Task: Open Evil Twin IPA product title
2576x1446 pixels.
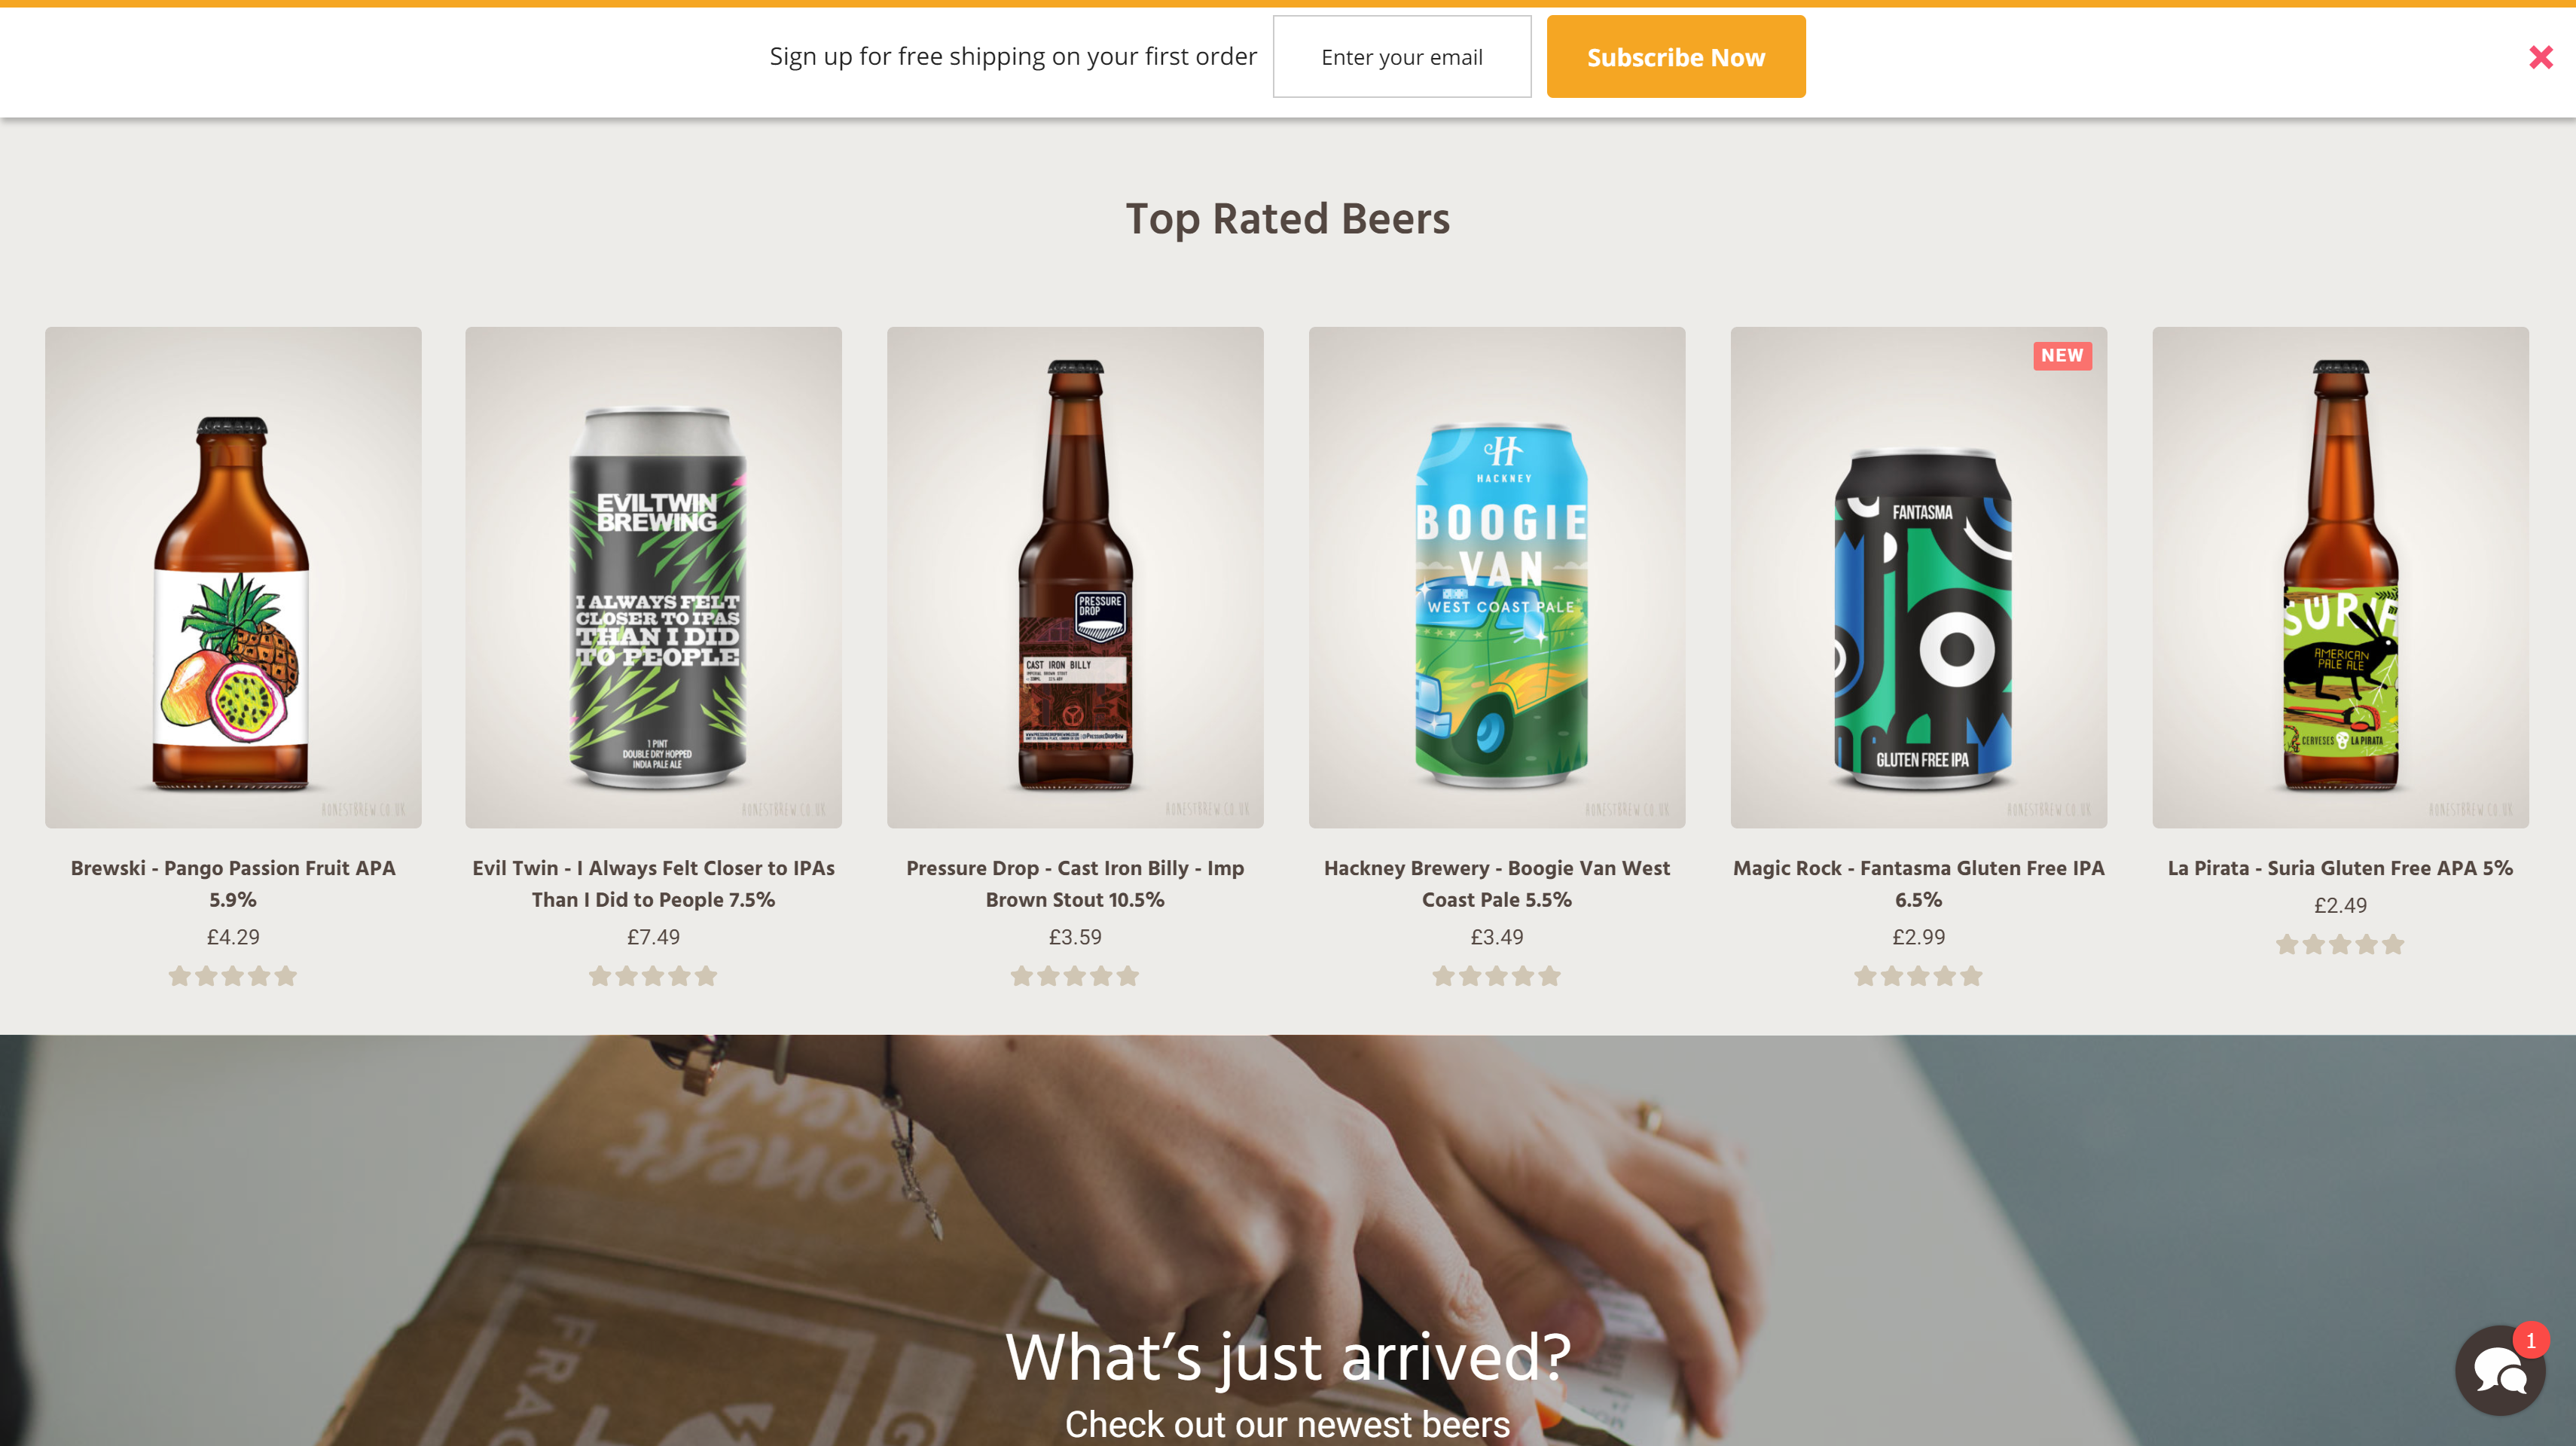Action: click(x=653, y=884)
